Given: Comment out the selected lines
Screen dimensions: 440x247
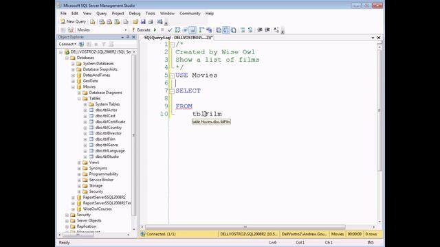Looking at the screenshot, I should [x=243, y=30].
